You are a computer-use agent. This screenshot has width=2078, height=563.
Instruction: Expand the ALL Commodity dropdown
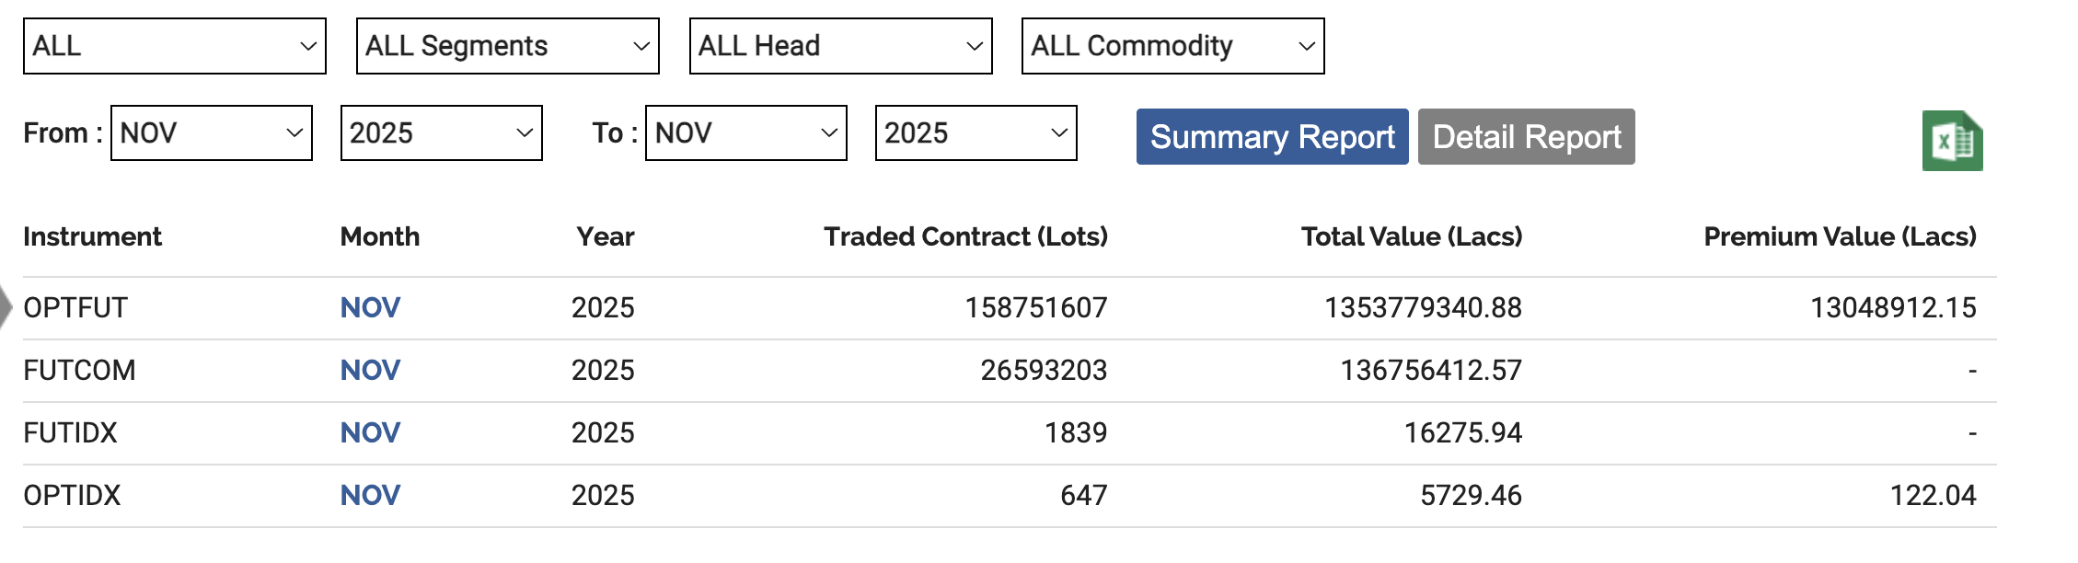(x=1172, y=46)
